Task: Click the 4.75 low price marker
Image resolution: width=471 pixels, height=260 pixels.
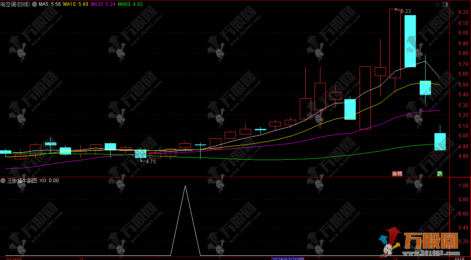Action: (151, 162)
